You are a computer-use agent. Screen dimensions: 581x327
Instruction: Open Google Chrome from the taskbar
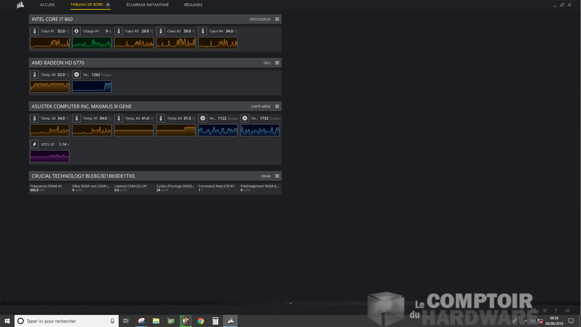pos(201,321)
